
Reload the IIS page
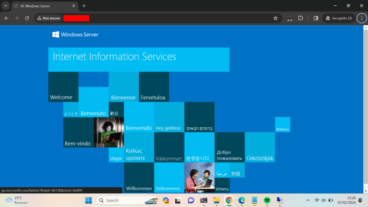(x=27, y=18)
